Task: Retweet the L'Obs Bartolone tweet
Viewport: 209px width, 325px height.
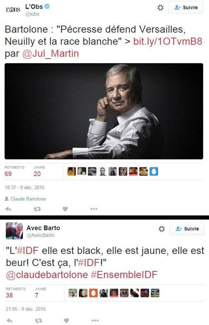Action: (x=37, y=209)
